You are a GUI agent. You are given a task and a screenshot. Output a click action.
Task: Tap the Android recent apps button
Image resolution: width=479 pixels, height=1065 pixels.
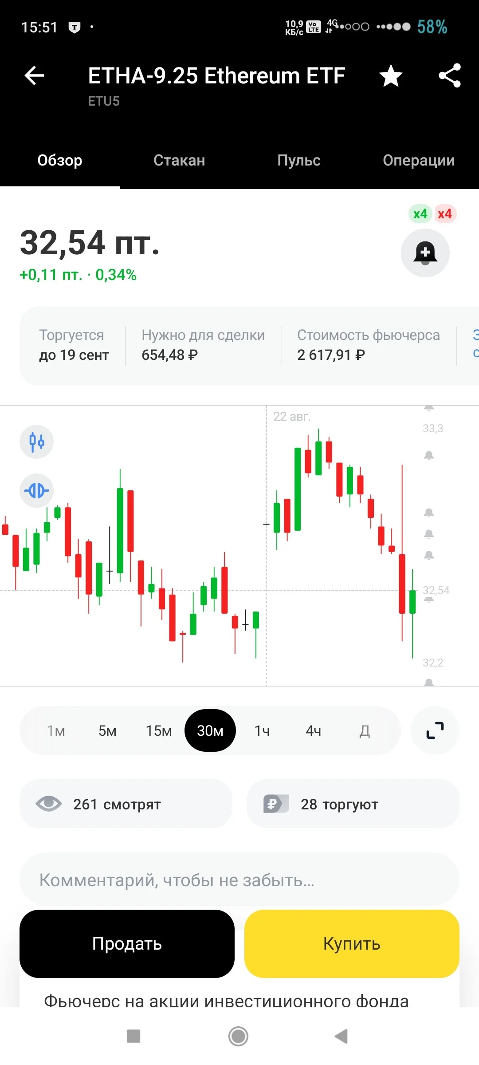tap(133, 1036)
